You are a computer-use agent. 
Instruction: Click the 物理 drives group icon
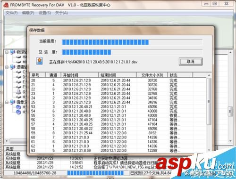(x=13, y=52)
